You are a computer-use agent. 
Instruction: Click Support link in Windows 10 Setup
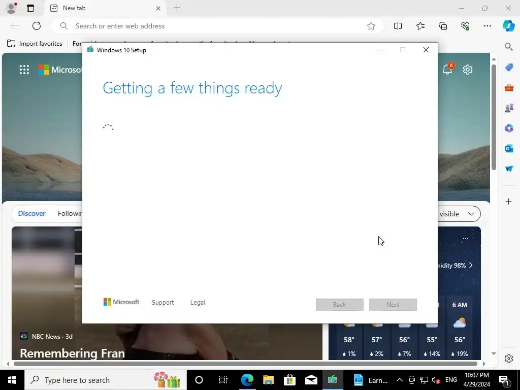pos(163,303)
